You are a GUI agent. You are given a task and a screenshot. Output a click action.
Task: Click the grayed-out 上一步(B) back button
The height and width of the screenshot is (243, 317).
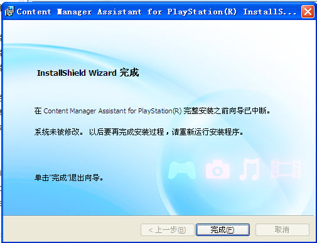click(x=167, y=230)
